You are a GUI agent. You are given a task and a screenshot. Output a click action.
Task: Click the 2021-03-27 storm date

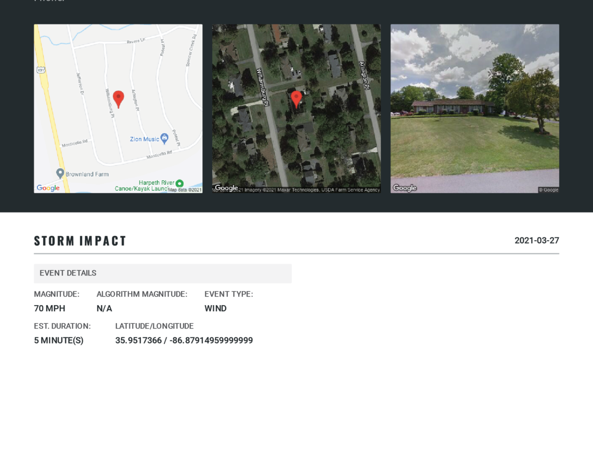pyautogui.click(x=536, y=240)
